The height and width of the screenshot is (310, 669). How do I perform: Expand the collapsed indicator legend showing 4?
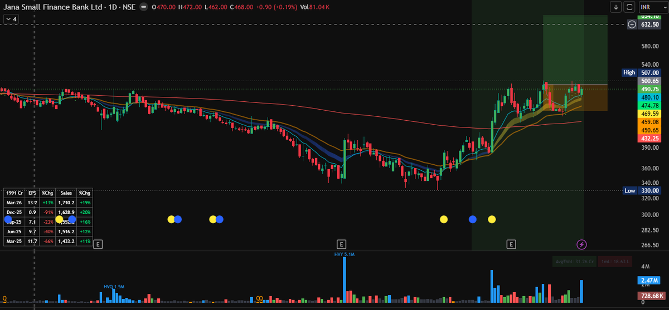11,18
